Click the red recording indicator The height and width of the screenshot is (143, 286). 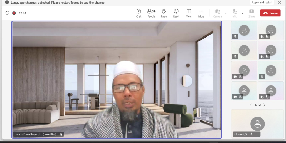[14, 13]
